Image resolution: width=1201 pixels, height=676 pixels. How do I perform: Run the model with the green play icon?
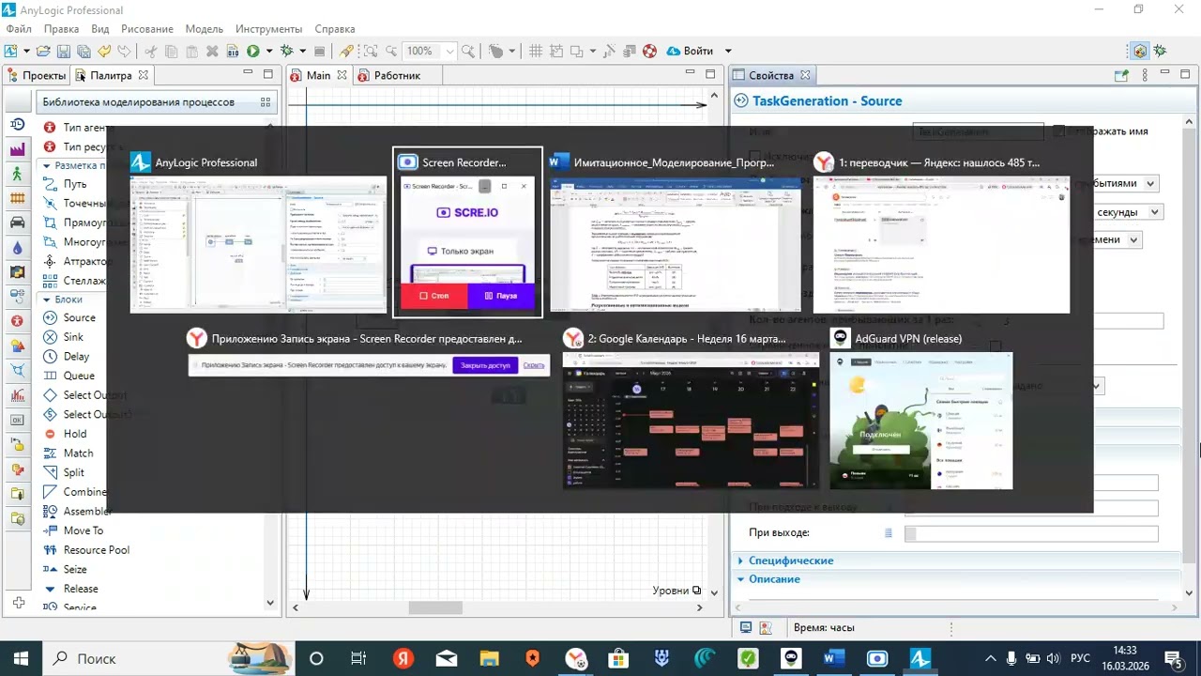252,51
